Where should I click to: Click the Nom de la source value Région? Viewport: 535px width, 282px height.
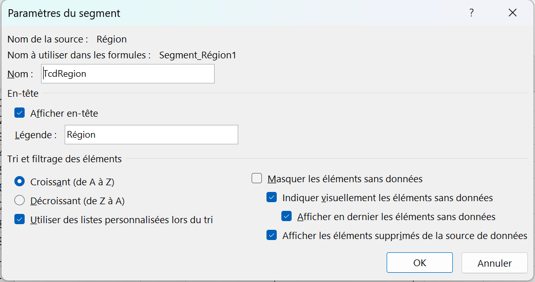111,39
